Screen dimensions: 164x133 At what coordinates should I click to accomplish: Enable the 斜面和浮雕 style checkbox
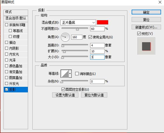coord(7,25)
